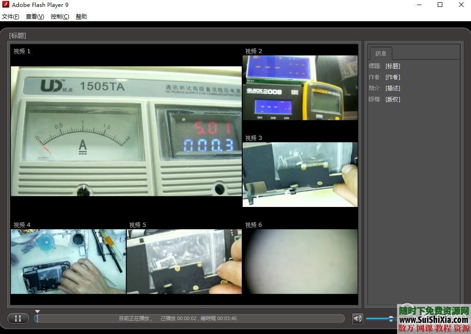Click the middle of the playback progress bar
Viewport: 471px width, 334px height.
coord(190,318)
